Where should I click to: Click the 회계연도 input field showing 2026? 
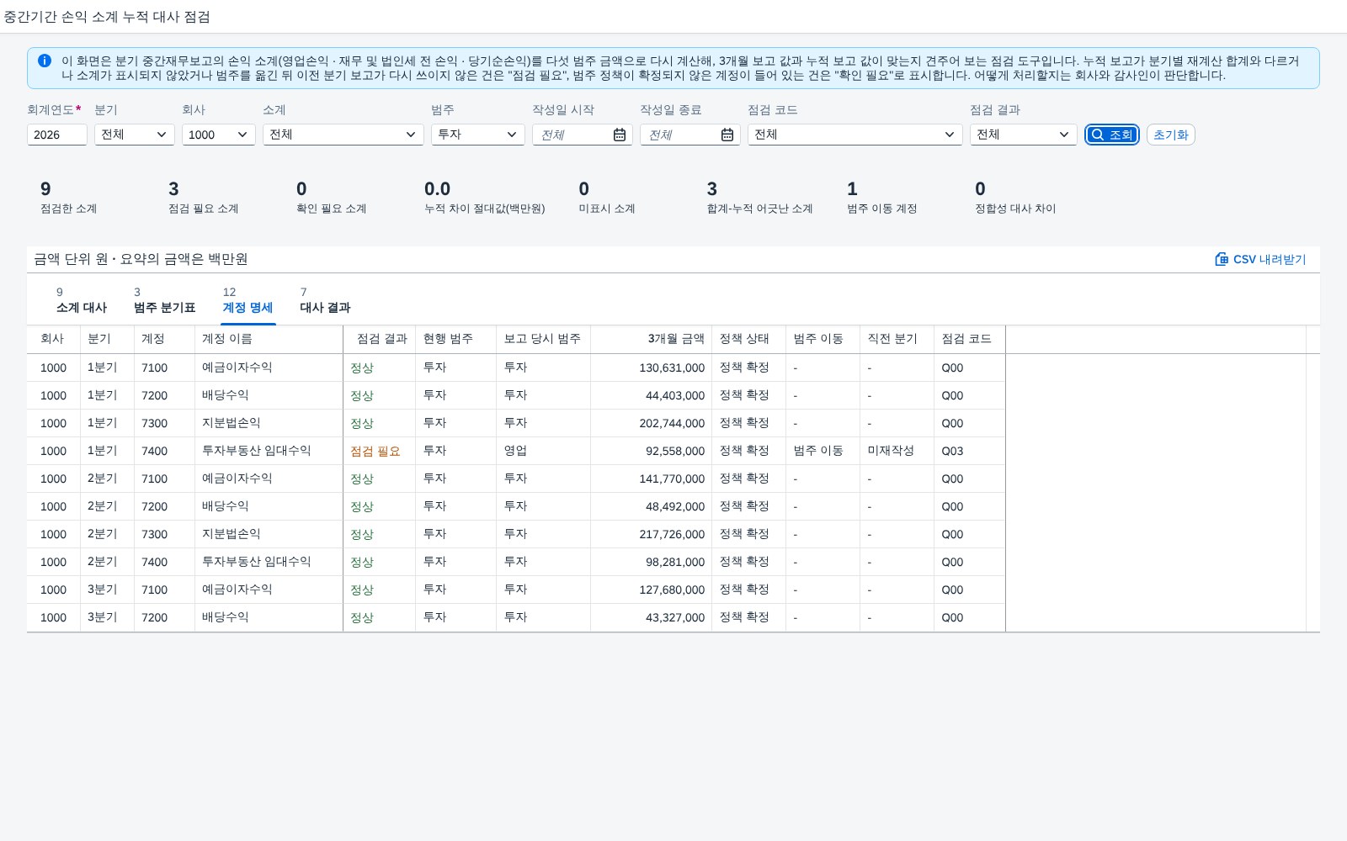point(57,135)
